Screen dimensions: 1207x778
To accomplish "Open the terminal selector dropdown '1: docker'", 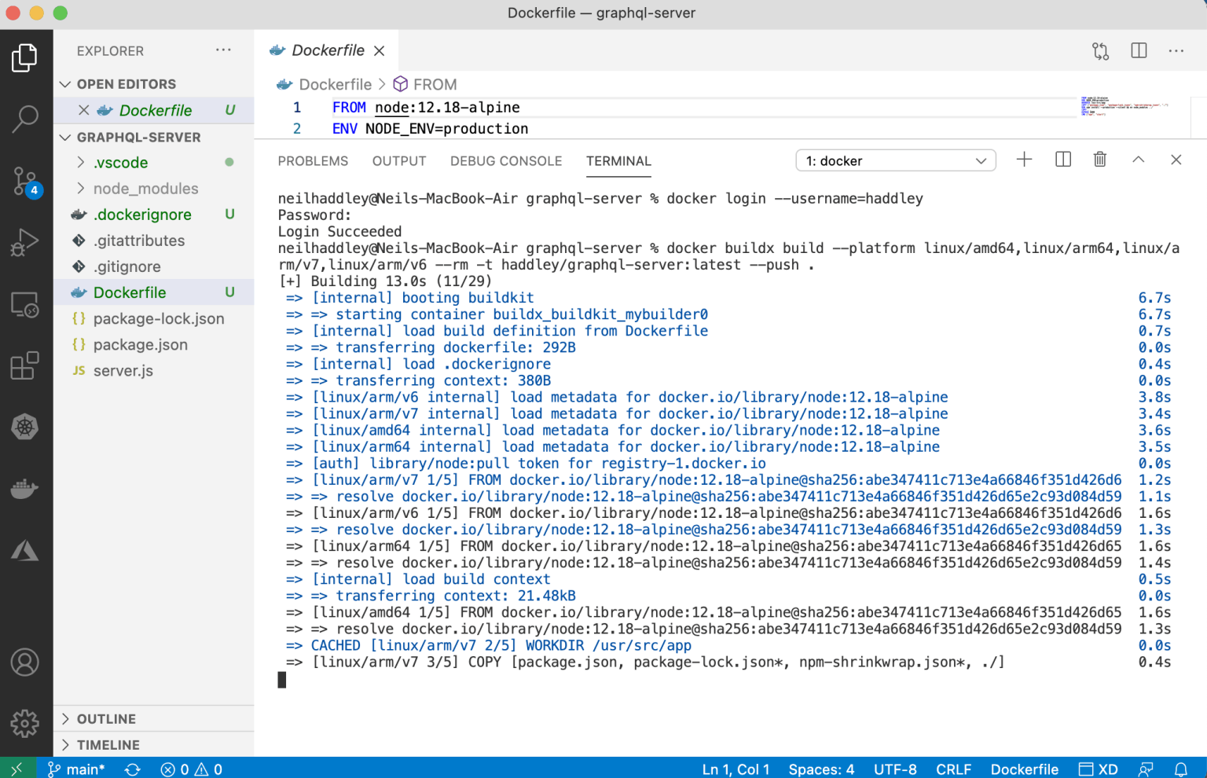I will pyautogui.click(x=896, y=160).
